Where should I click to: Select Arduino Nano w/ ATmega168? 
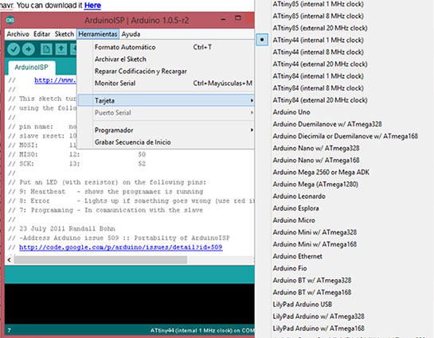tap(316, 160)
